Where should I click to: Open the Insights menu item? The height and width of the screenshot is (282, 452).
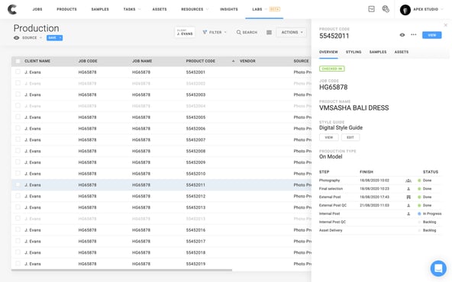click(229, 9)
